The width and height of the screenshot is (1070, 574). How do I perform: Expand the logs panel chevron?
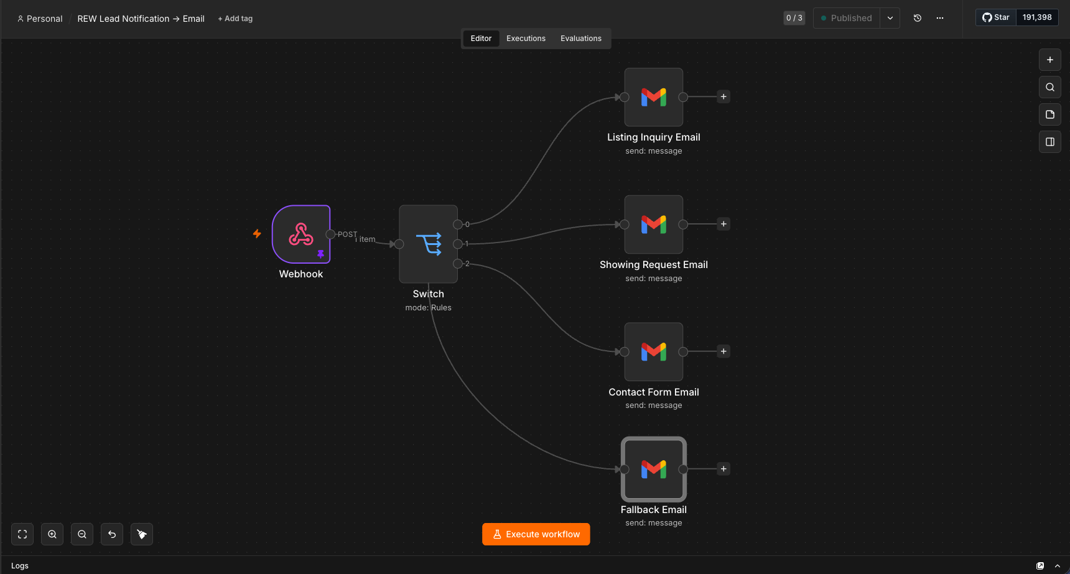(x=1058, y=566)
